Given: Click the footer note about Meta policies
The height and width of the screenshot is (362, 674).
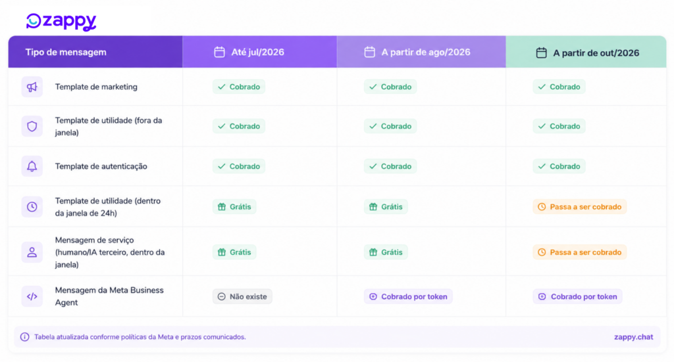Looking at the screenshot, I should pos(140,337).
